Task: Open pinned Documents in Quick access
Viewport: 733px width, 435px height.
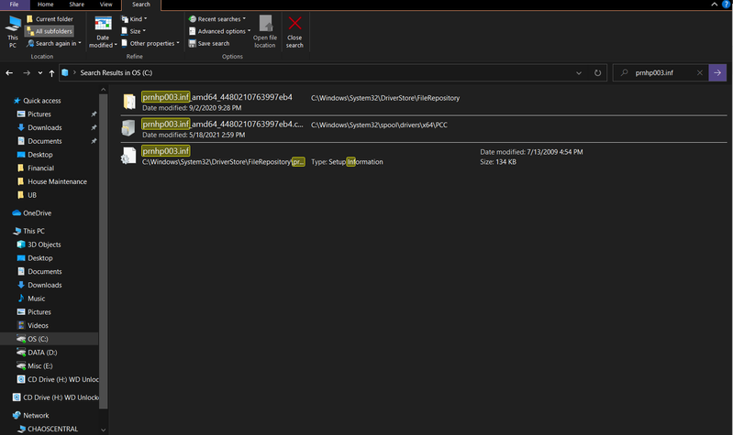Action: (x=44, y=141)
